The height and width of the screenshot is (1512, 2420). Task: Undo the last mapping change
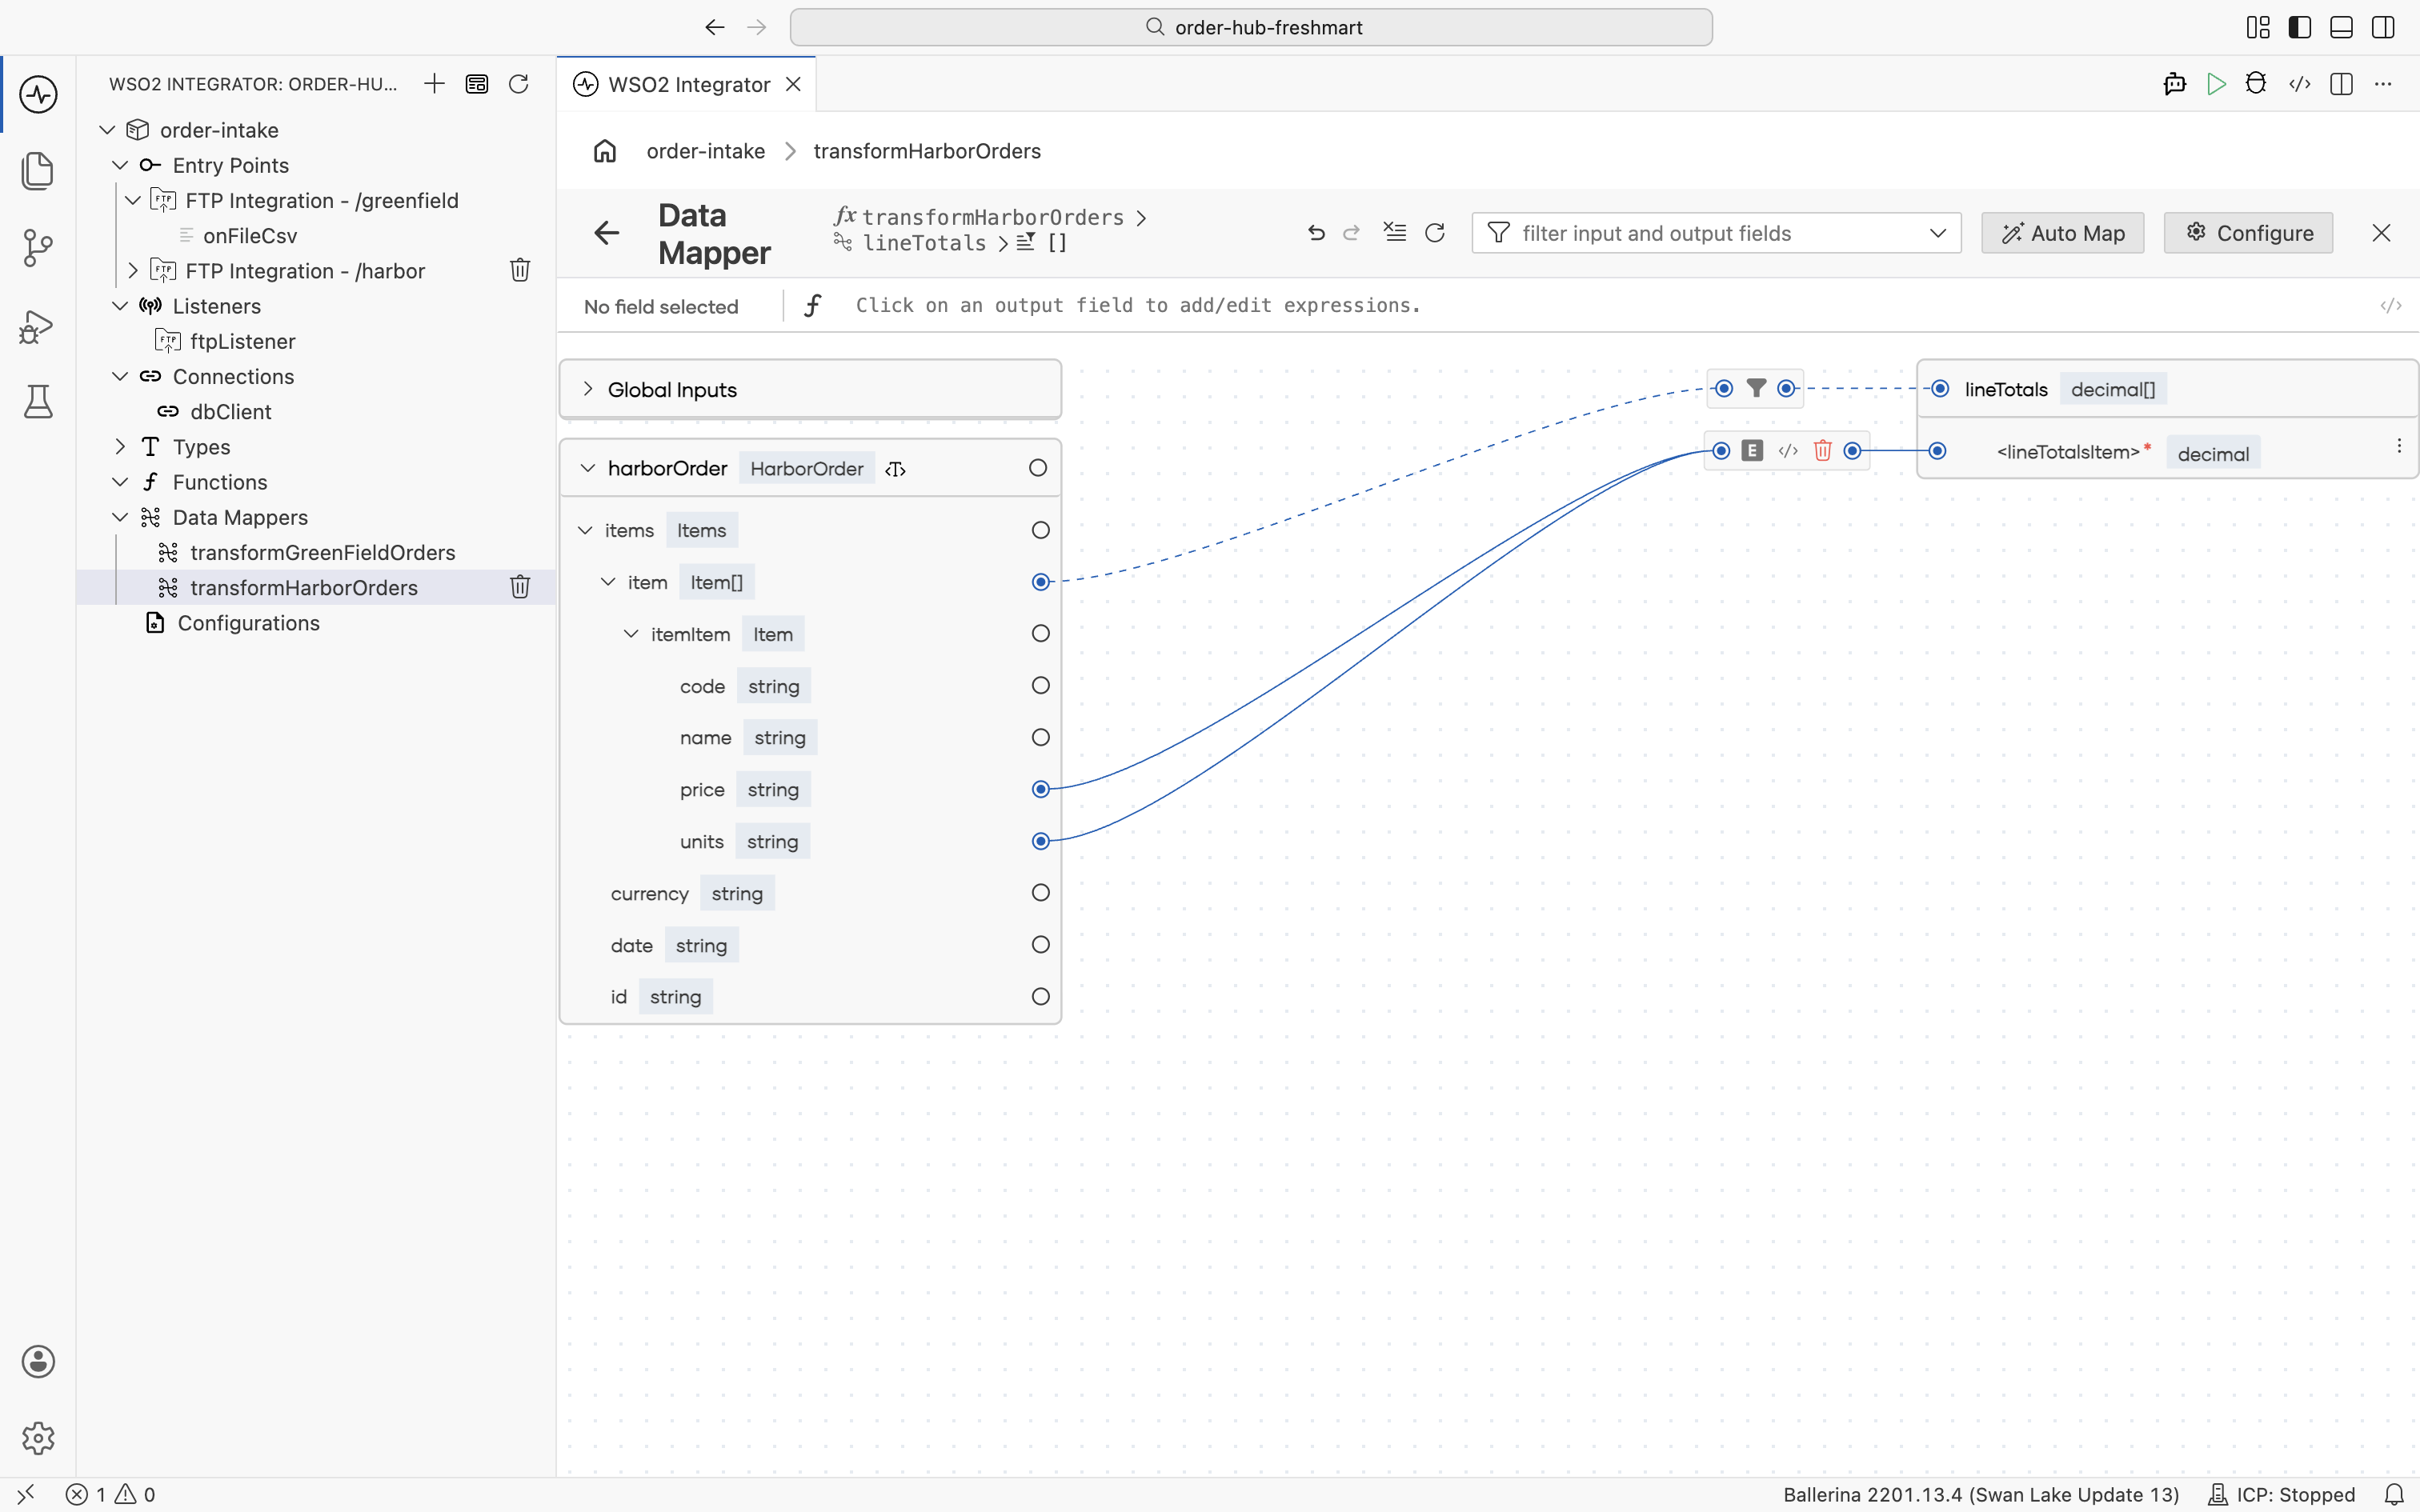pyautogui.click(x=1316, y=233)
